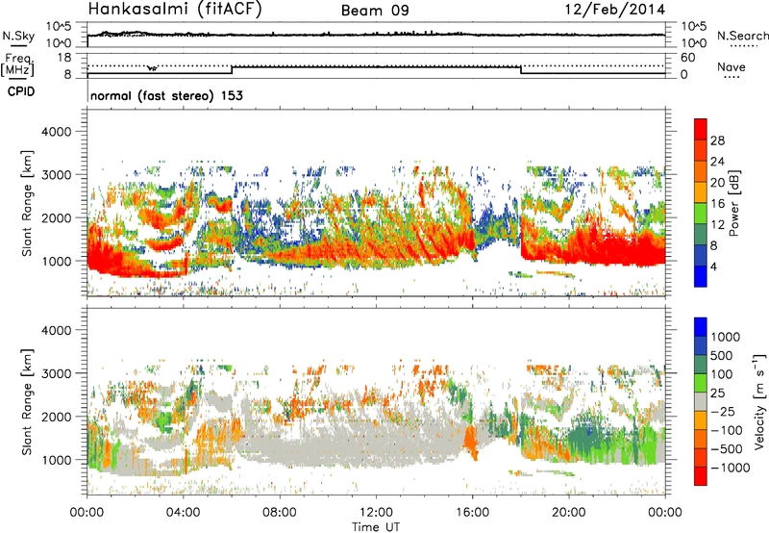Click the '-500' velocity colorbar tick value

(x=728, y=449)
